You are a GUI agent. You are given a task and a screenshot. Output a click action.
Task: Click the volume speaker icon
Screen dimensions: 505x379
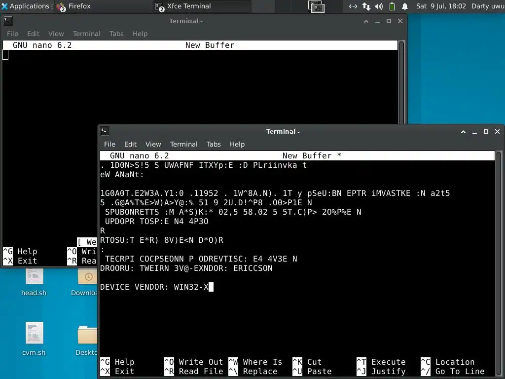pos(379,6)
